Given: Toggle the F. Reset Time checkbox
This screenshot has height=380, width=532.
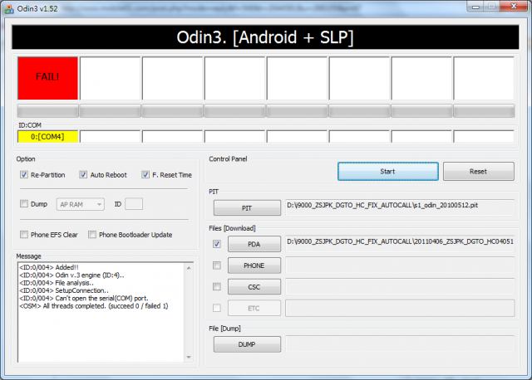Looking at the screenshot, I should (x=145, y=174).
